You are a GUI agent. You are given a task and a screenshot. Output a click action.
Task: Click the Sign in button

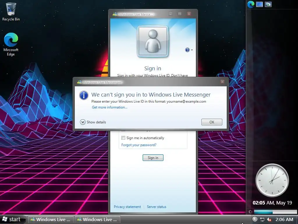pyautogui.click(x=153, y=158)
